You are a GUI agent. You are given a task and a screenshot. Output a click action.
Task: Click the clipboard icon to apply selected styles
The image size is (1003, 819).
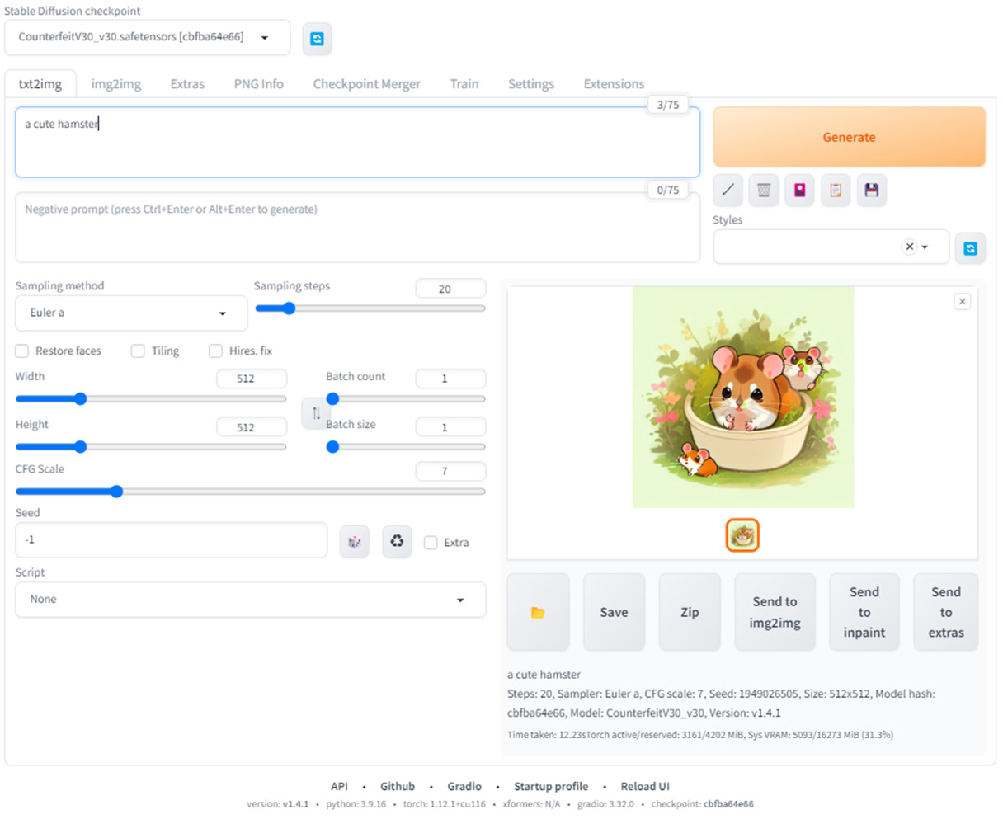[x=836, y=190]
